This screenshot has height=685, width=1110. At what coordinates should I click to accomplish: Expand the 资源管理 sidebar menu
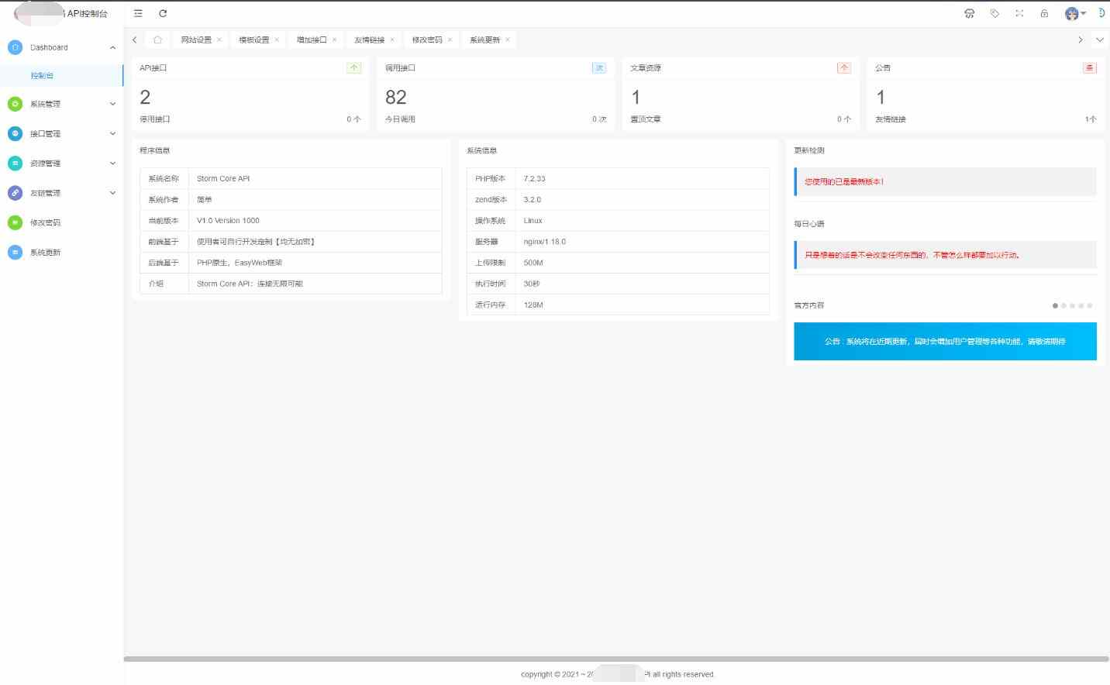coord(62,164)
